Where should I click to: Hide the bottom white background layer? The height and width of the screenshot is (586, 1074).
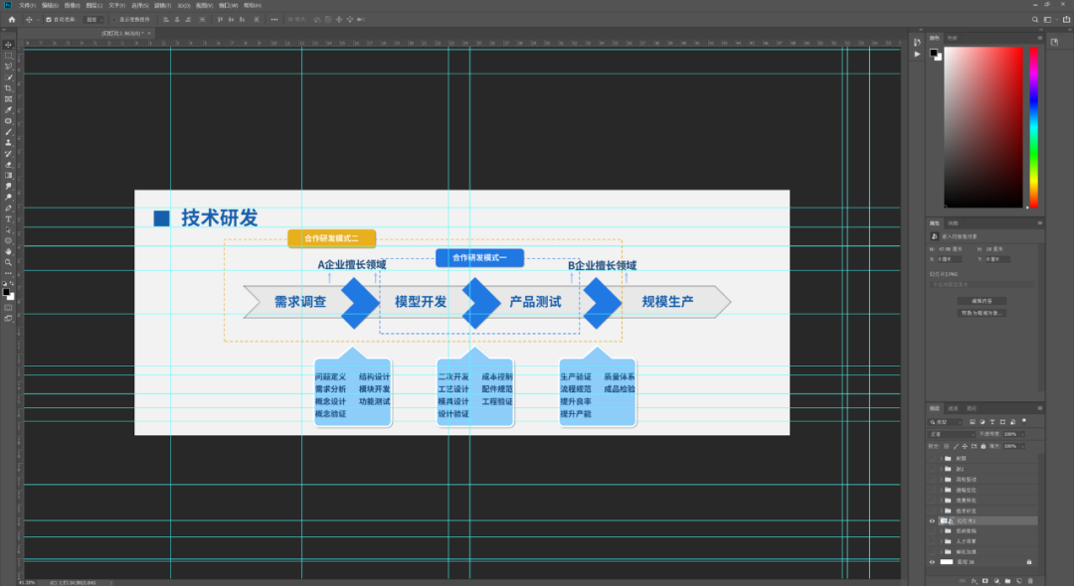point(932,562)
